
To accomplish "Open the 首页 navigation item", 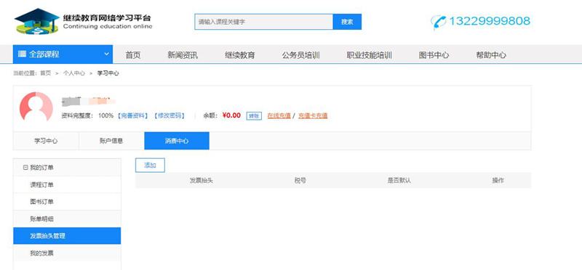I will coord(133,55).
